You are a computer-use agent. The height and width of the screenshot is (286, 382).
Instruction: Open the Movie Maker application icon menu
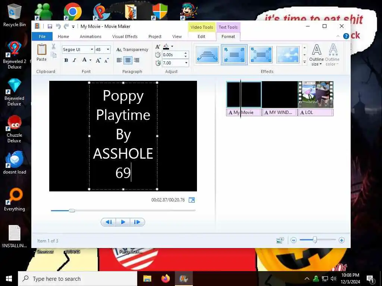37,26
